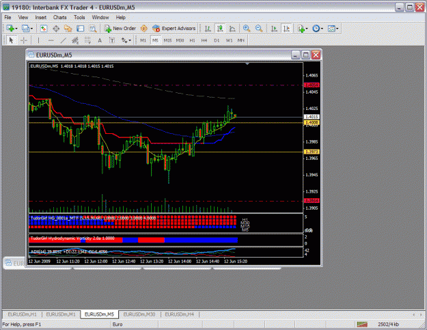Activate the crosshair cursor
Viewport: 427px width, 330px height.
(23, 40)
